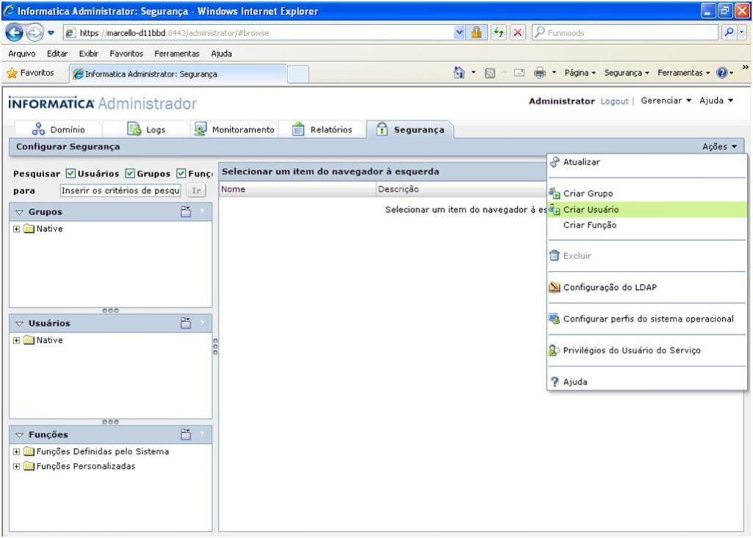Click the search magnifier button
This screenshot has width=753, height=538.
pos(729,32)
